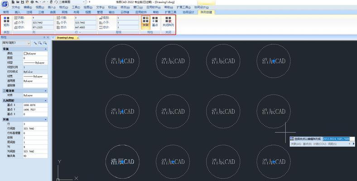Choose the 间距(S) prompt option
This screenshot has width=357, height=181.
(x=332, y=144)
